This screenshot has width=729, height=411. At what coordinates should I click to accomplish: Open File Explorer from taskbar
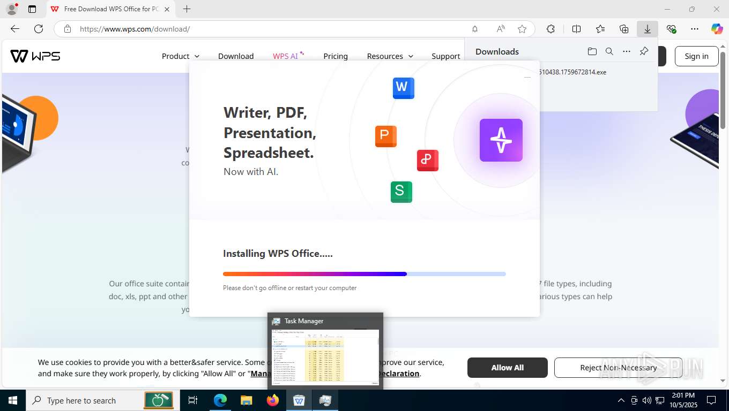click(247, 400)
